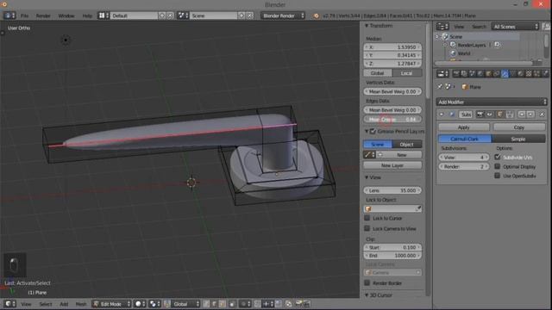Open the Render properties tab

click(456, 73)
